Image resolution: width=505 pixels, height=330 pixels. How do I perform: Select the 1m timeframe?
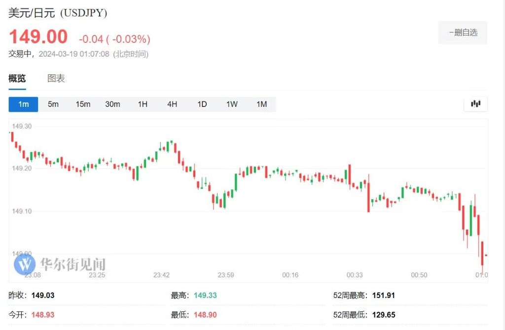pos(23,104)
